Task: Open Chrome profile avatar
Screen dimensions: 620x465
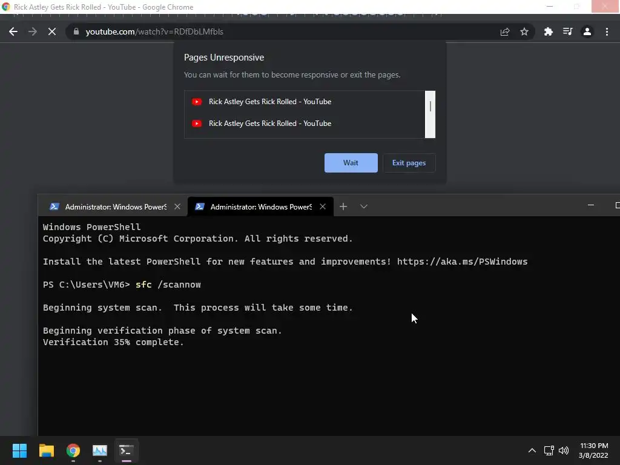Action: tap(587, 31)
